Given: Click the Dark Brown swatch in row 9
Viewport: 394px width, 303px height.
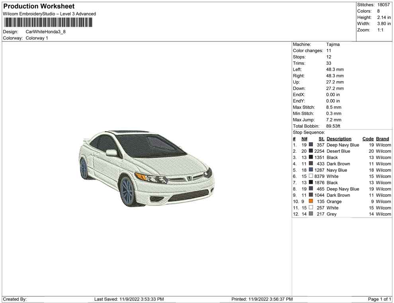Looking at the screenshot, I should coord(311,195).
